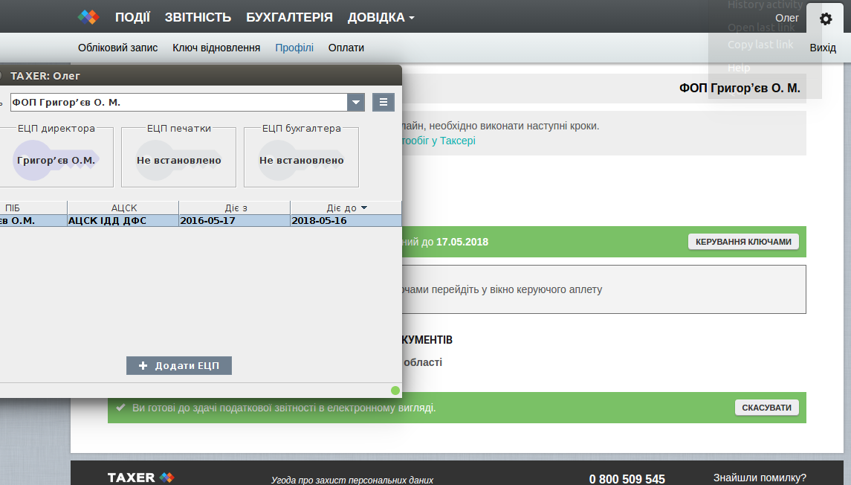This screenshot has width=851, height=485.
Task: Expand the ФОП Григор'єв profile dropdown
Action: point(356,102)
